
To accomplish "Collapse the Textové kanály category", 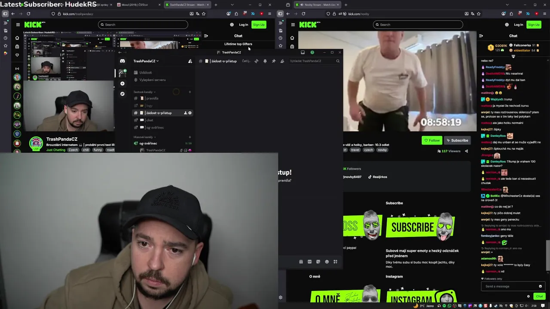I will tap(144, 92).
